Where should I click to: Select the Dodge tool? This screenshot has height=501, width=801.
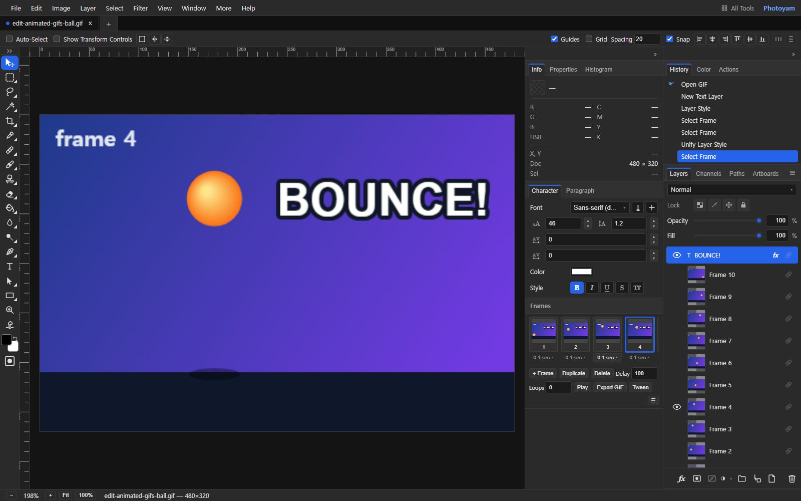[10, 237]
